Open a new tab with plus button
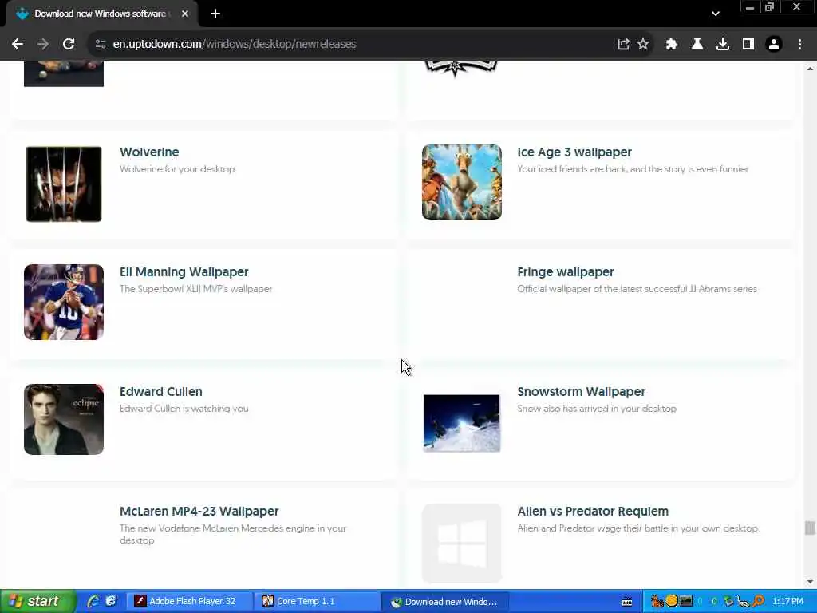 [215, 14]
